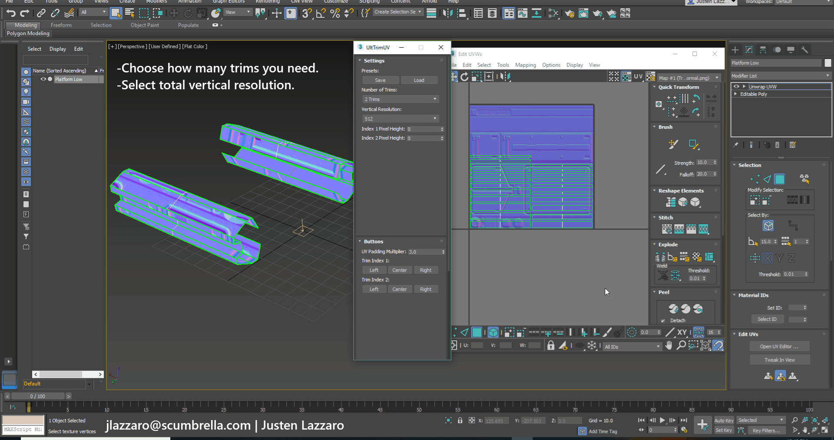Click the Rotate icon in Edit UVWs toolbar
This screenshot has width=834, height=440.
coord(464,77)
